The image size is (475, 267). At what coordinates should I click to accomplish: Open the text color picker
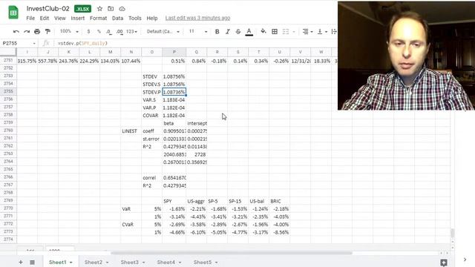[x=249, y=31]
